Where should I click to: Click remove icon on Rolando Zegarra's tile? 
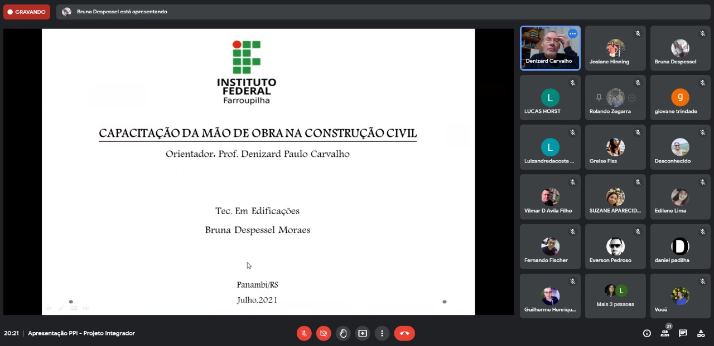click(x=632, y=98)
